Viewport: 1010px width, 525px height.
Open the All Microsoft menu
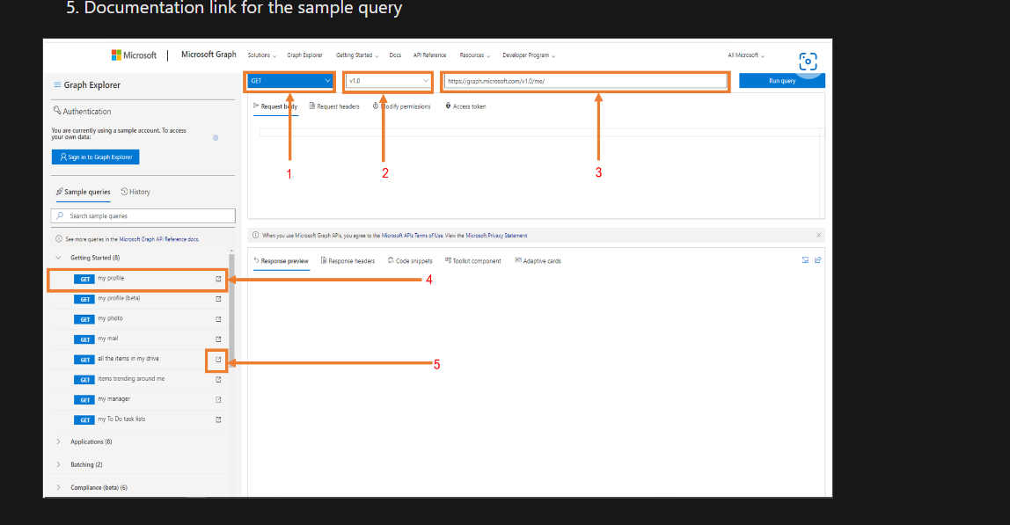pyautogui.click(x=746, y=55)
